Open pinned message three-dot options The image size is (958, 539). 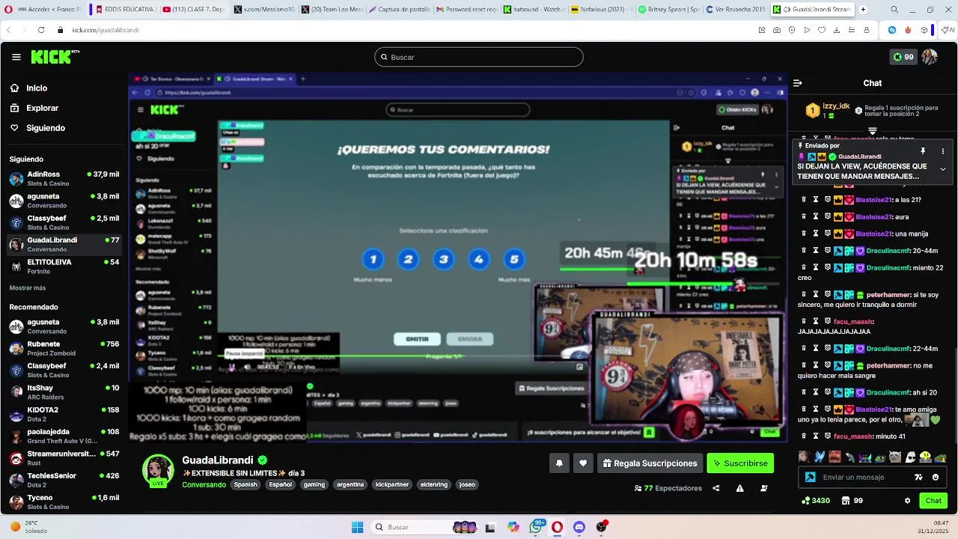[942, 151]
